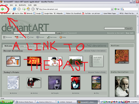The height and width of the screenshot is (104, 139).
Task: Click the Home icon in Firefox toolbar
Action: [28, 9]
